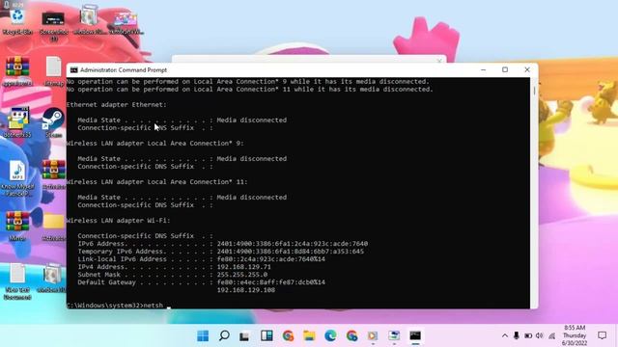
Task: Click the IPv4 Address 192.168.129.71
Action: point(243,267)
